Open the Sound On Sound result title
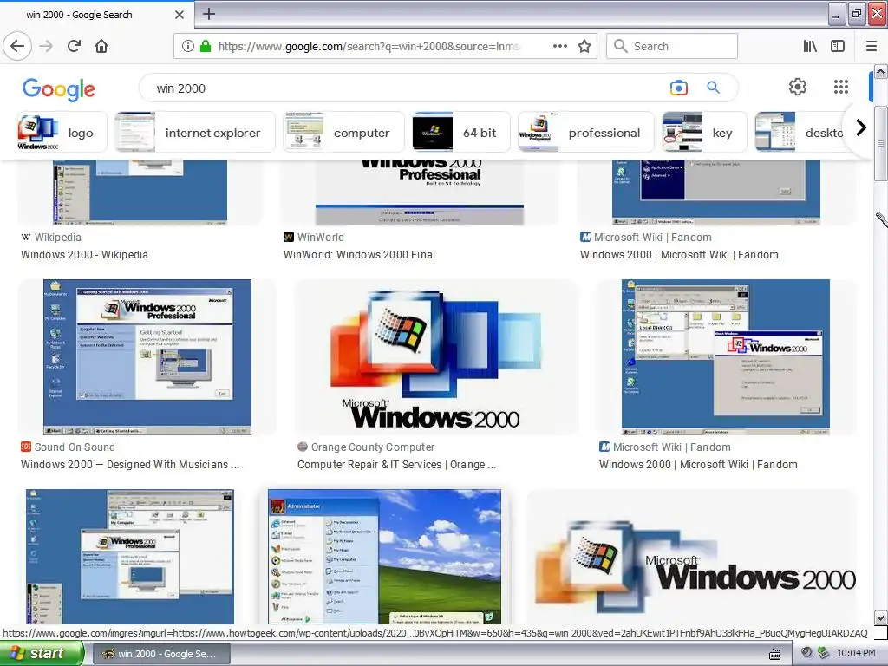888x666 pixels. point(130,465)
